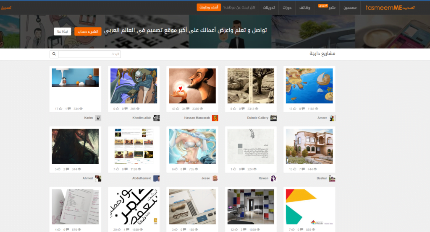Click the تسجيل link
Screen dimensions: 430x232
[6, 8]
